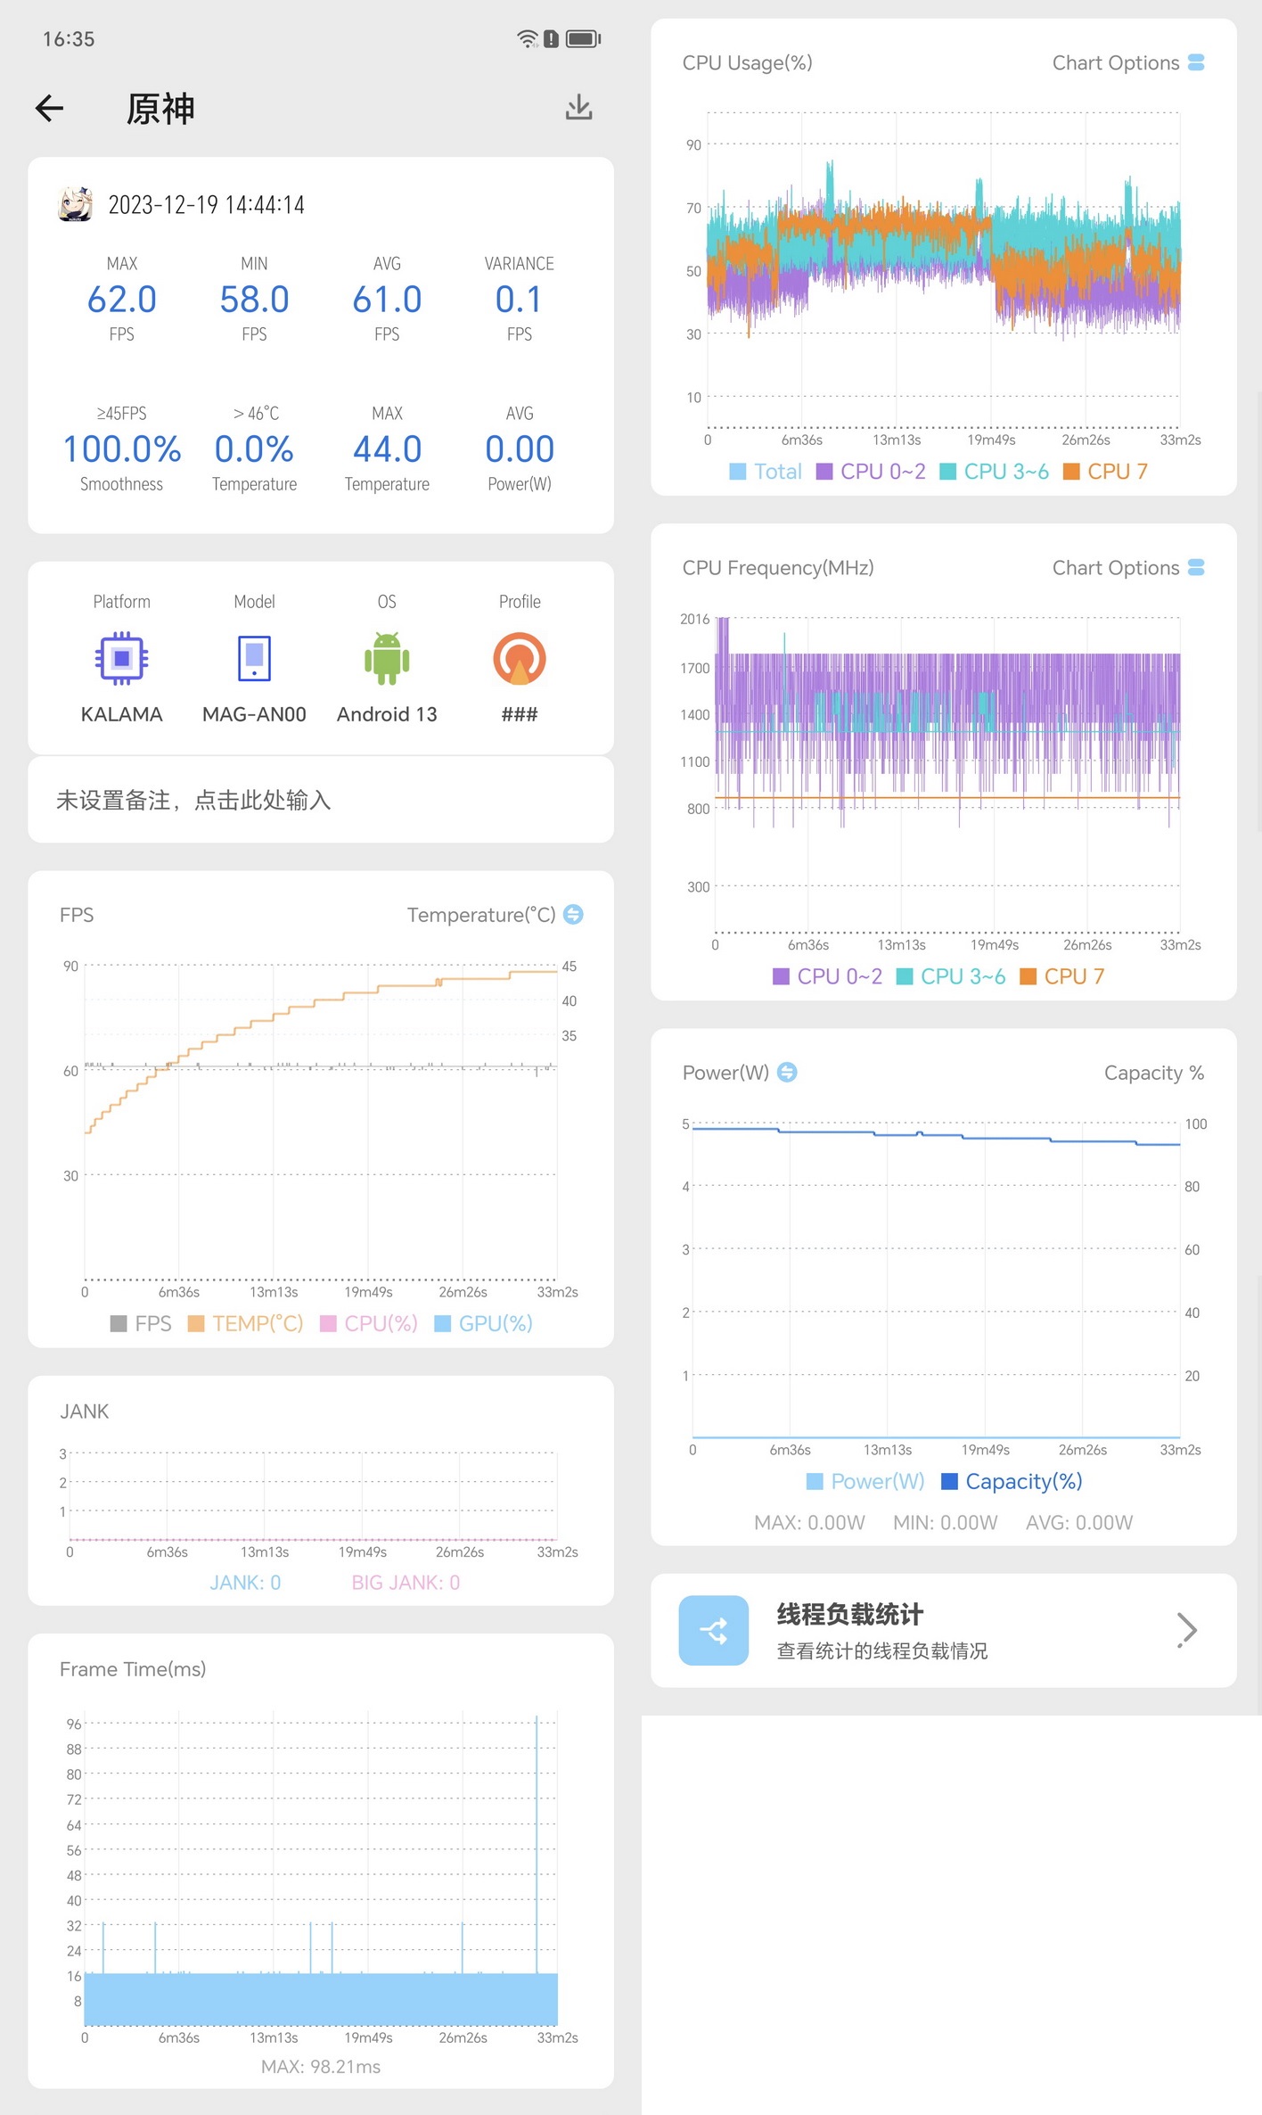Toggle CPU 7 in CPU Usage legend
The image size is (1262, 2115).
click(1106, 471)
